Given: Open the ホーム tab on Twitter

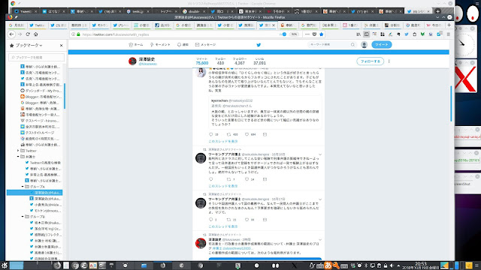Looking at the screenshot, I should [136, 45].
